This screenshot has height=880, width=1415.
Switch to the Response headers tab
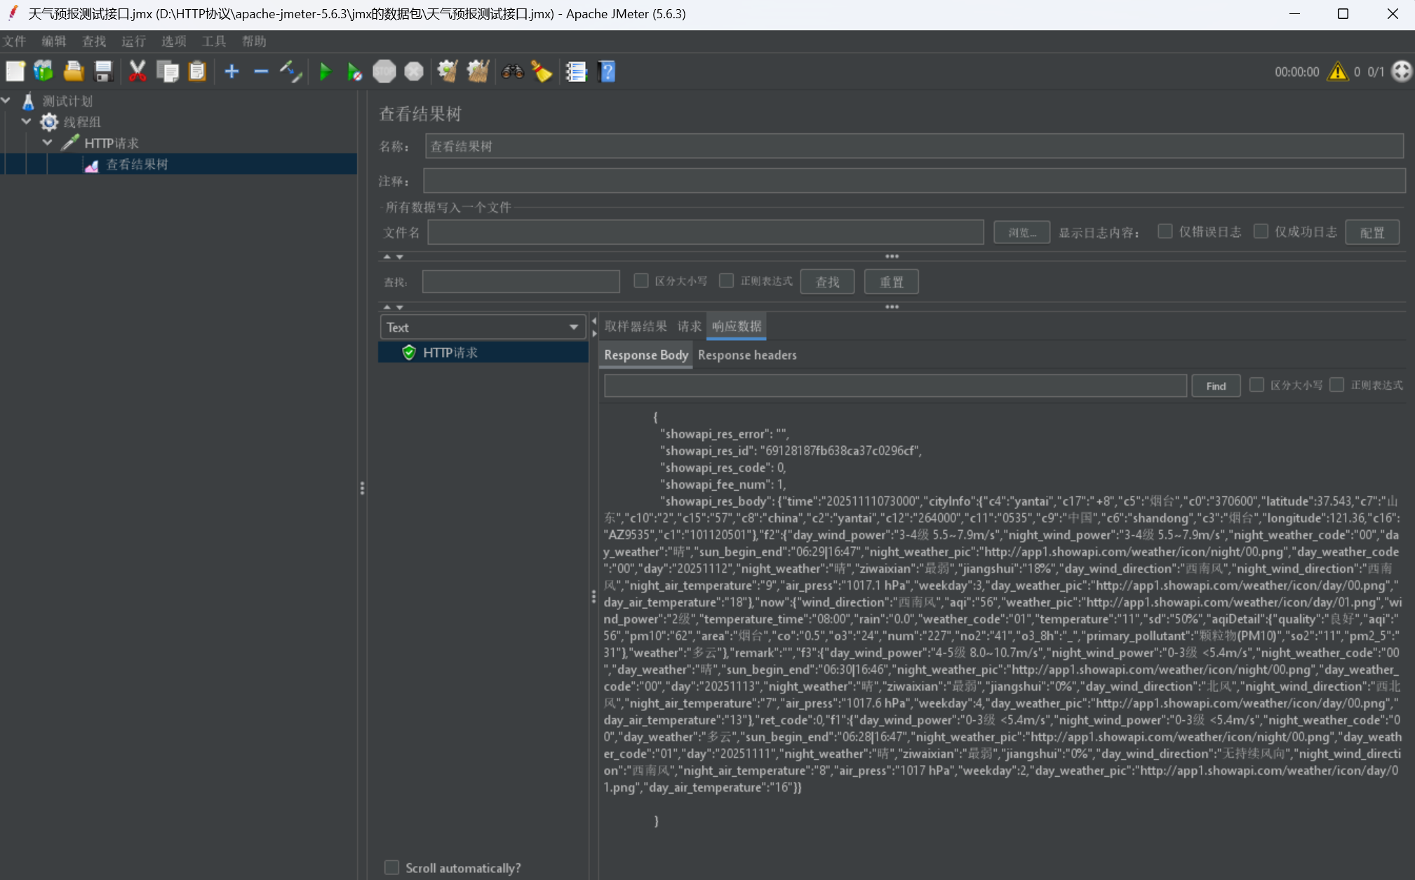coord(747,355)
